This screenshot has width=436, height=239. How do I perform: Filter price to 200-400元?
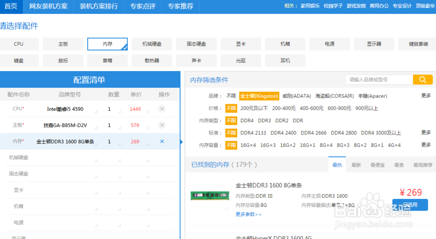point(284,108)
